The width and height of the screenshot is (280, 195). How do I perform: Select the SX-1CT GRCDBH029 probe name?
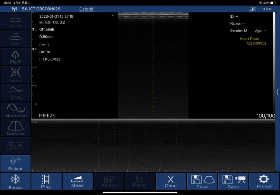tap(41, 9)
